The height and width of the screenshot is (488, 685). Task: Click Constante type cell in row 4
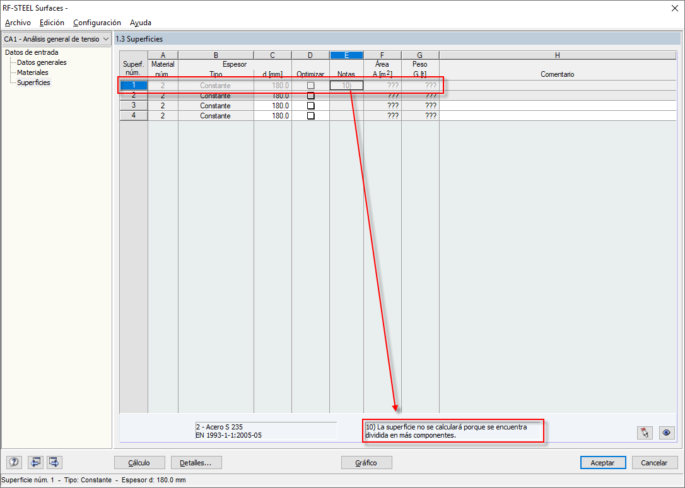(216, 116)
